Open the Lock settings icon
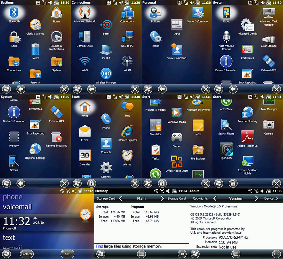283x259 pixels. pos(14,37)
